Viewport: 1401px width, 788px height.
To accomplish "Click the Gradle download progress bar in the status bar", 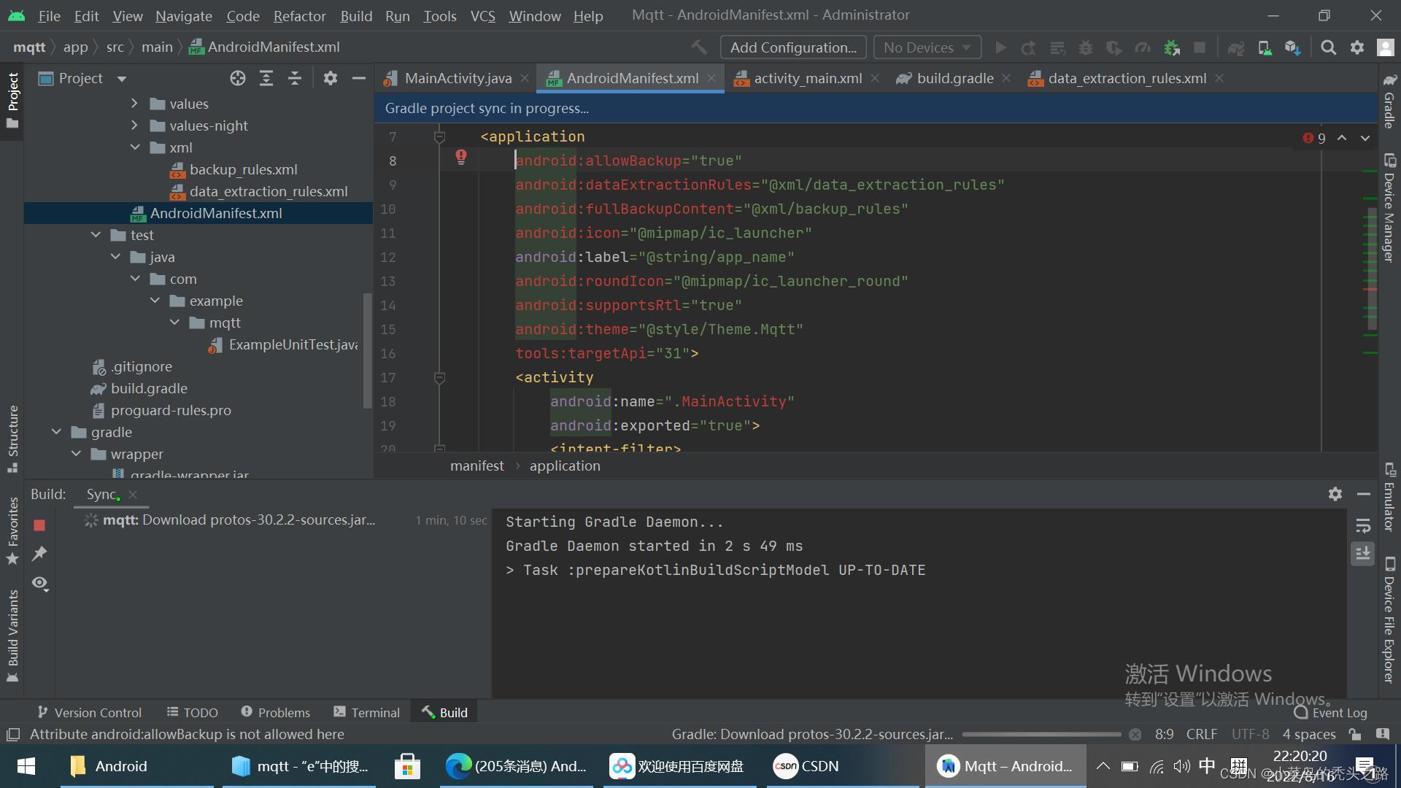I will tap(1041, 734).
